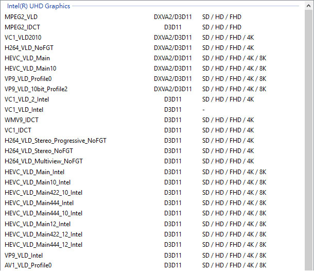Click D3D11 value for WMV9_IDCT
This screenshot has height=271, width=314.
pos(172,120)
